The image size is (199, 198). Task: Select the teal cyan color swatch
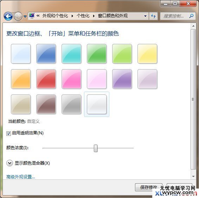(x=71, y=54)
